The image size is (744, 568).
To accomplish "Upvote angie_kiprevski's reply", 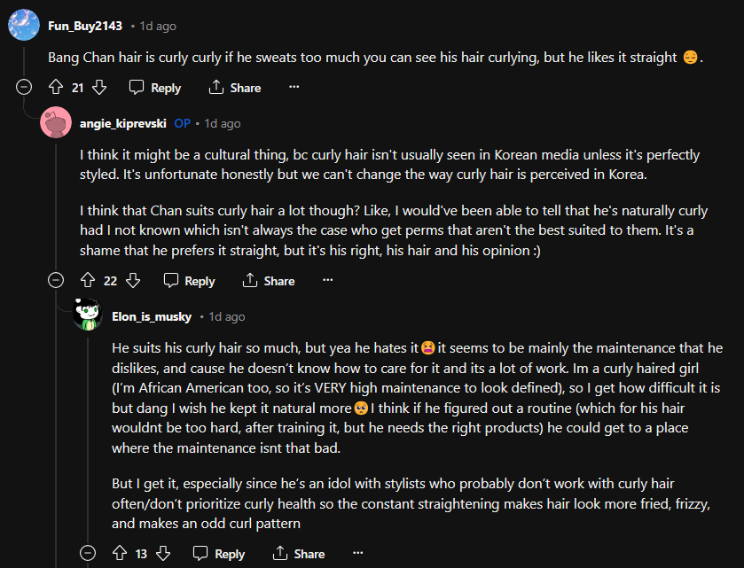I will click(87, 281).
